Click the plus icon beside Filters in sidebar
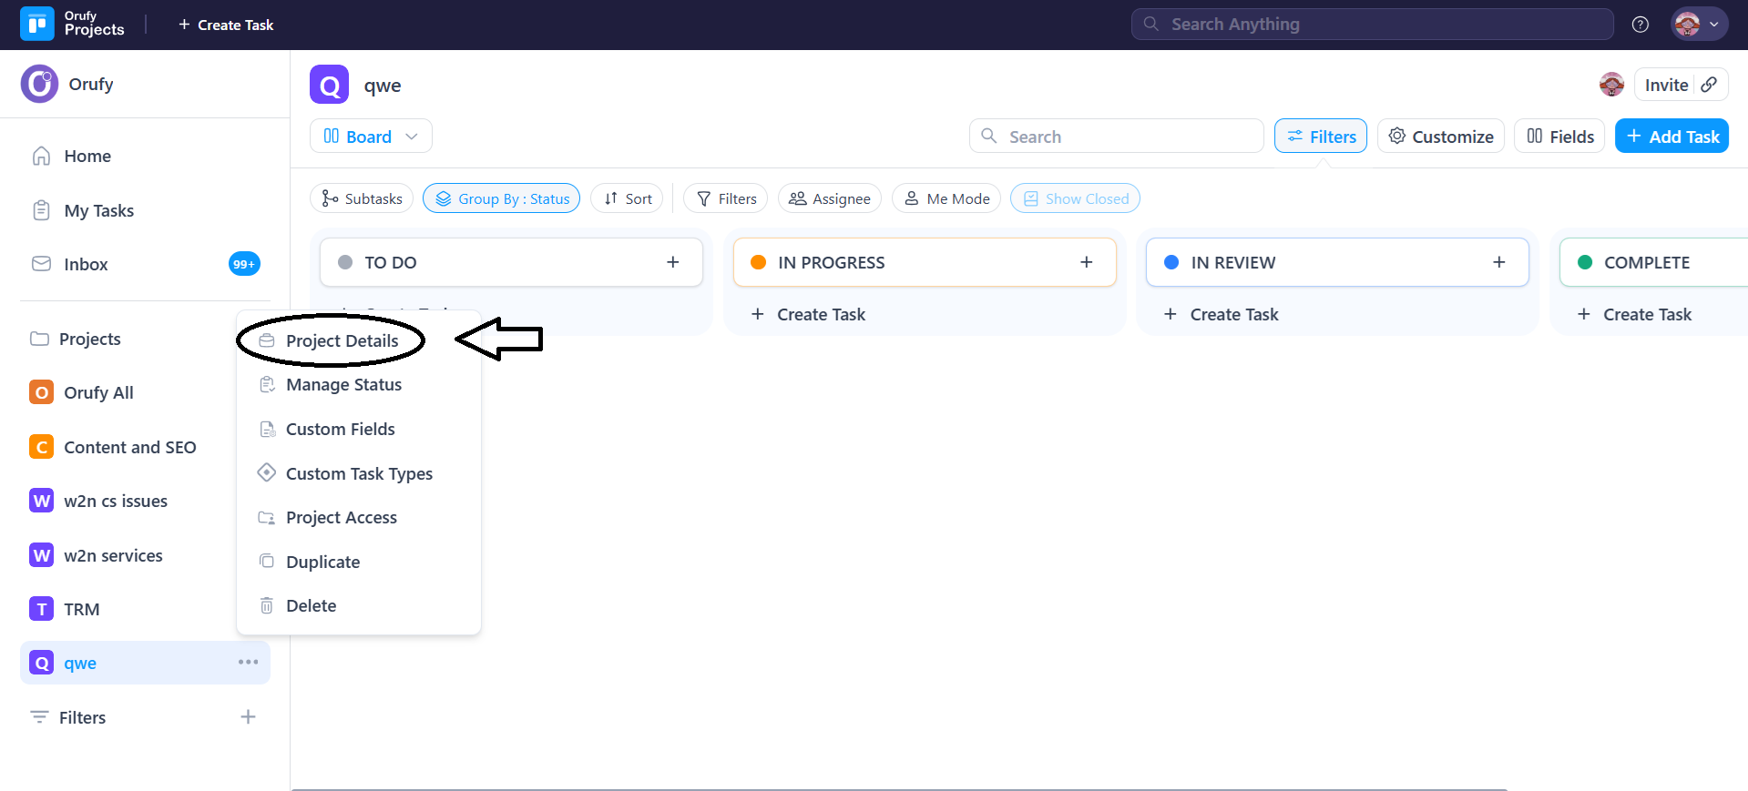Image resolution: width=1748 pixels, height=791 pixels. [x=248, y=717]
